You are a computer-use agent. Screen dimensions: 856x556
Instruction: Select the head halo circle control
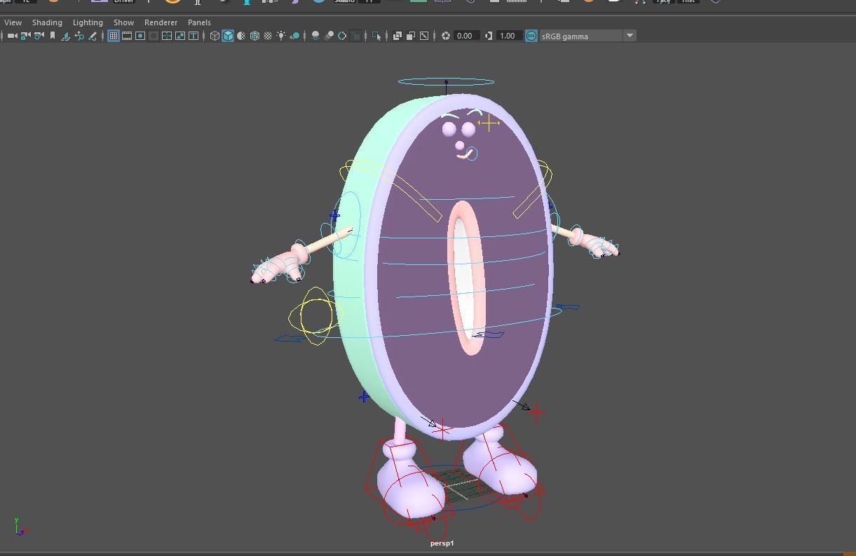click(x=446, y=81)
